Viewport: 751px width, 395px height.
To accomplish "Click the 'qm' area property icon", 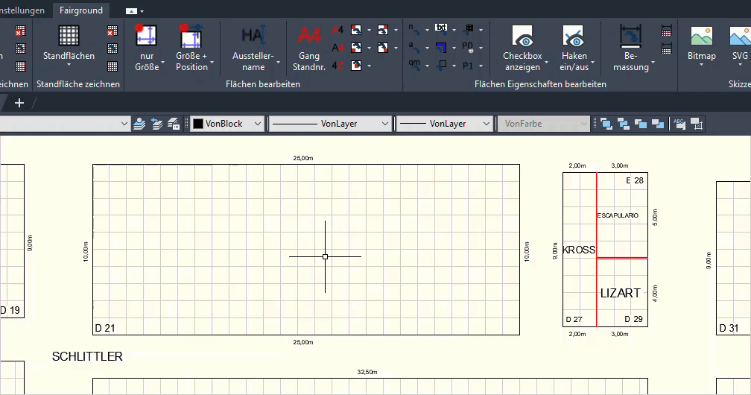I will pos(414,65).
